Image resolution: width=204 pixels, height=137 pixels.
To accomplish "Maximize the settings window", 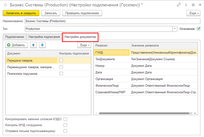I will coord(193,5).
